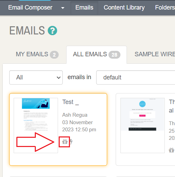This screenshot has height=177, width=175.
Task: Open the Email Composer menu
Action: pyautogui.click(x=30, y=8)
